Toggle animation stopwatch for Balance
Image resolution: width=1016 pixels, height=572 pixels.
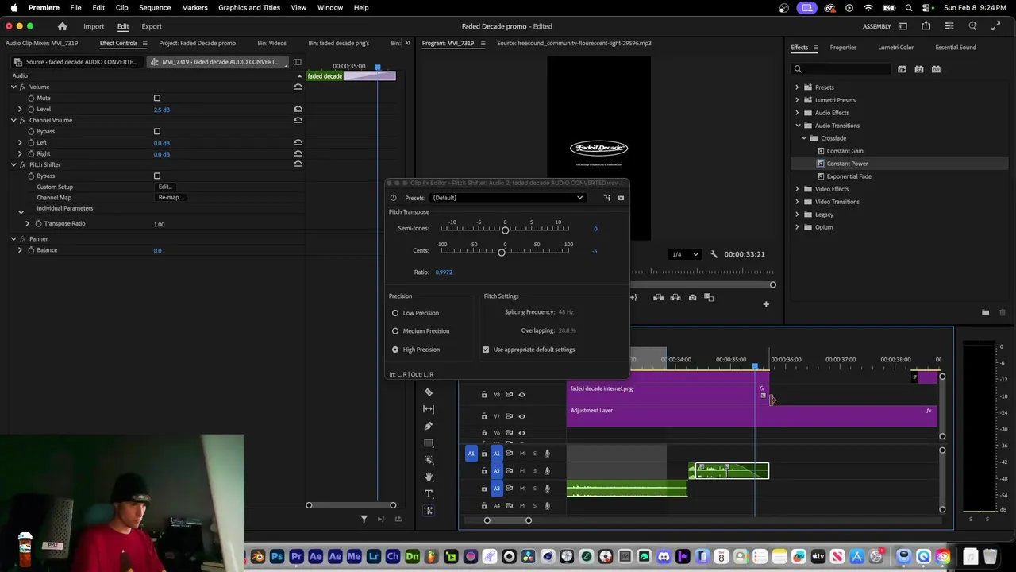click(x=31, y=250)
